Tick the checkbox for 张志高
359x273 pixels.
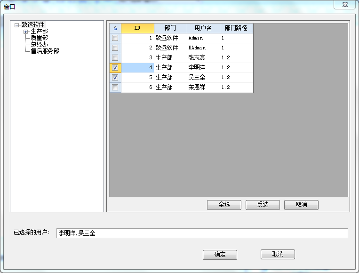[115, 57]
